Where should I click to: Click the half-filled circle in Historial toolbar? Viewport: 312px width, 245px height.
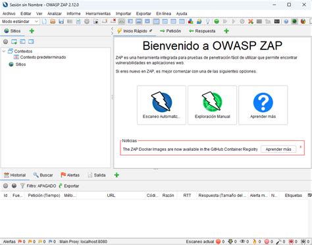point(14,186)
